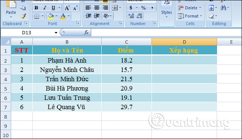Click Increase Indent icon
The width and height of the screenshot is (242, 139).
pyautogui.click(x=97, y=16)
